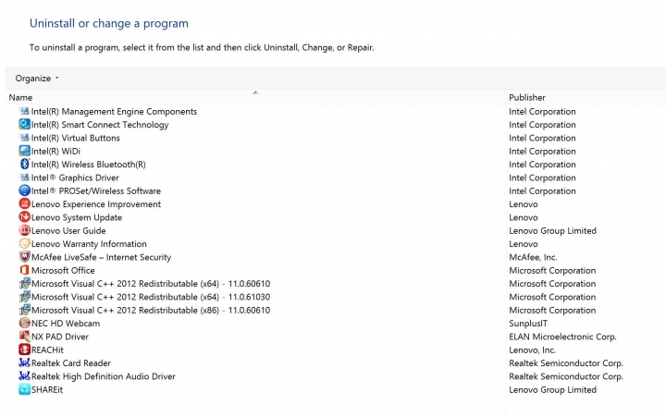Click the Intel(R) WiDi icon

click(24, 151)
